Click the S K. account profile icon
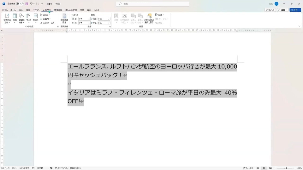This screenshot has height=170, width=303. tap(276, 4)
